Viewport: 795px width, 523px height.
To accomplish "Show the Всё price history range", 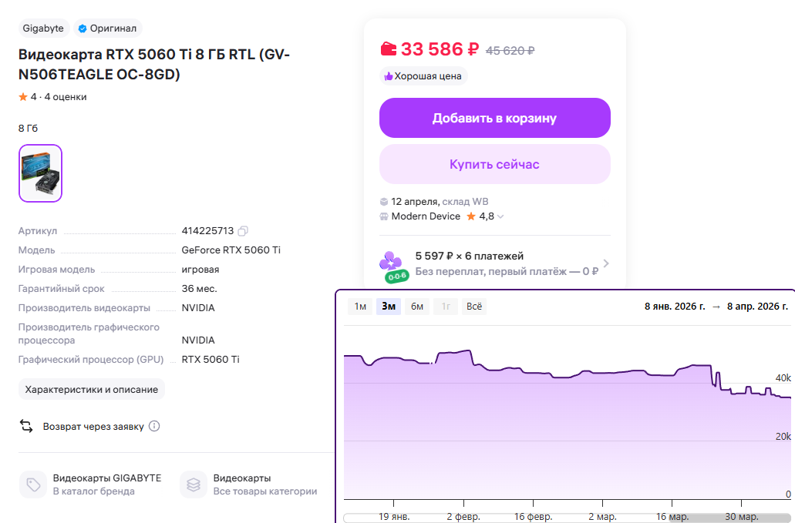I will 474,307.
